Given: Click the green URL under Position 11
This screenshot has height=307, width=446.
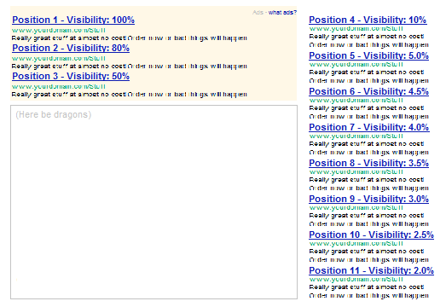Looking at the screenshot, I should click(x=356, y=280).
